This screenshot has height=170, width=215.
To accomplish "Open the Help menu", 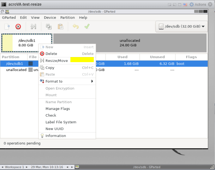I will click(x=83, y=18).
